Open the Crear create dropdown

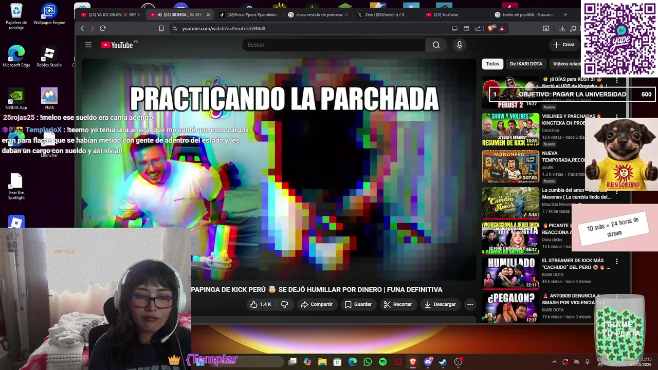coord(564,45)
